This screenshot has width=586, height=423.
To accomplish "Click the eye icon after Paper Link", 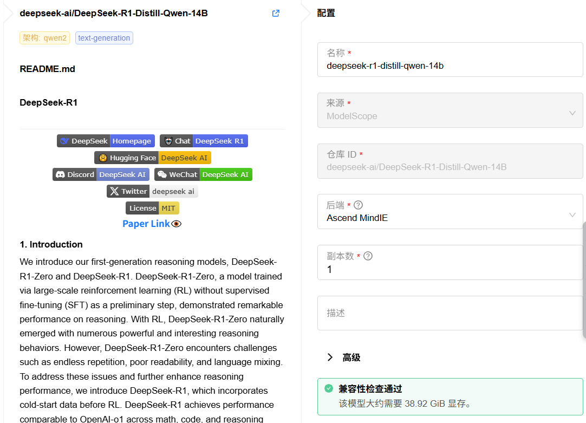I will (177, 224).
